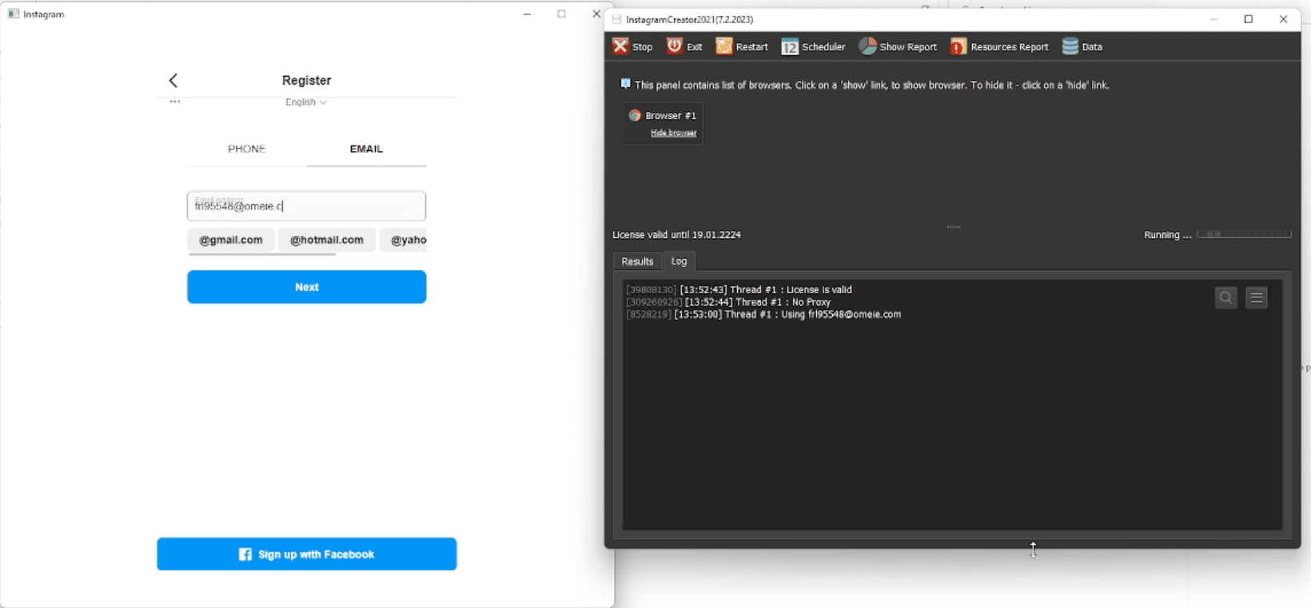The height and width of the screenshot is (608, 1311).
Task: Click the Exit toolbar button
Action: [x=684, y=46]
